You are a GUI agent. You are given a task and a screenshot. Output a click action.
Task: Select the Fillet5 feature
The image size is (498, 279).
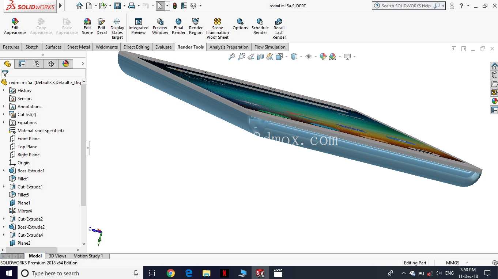23,195
